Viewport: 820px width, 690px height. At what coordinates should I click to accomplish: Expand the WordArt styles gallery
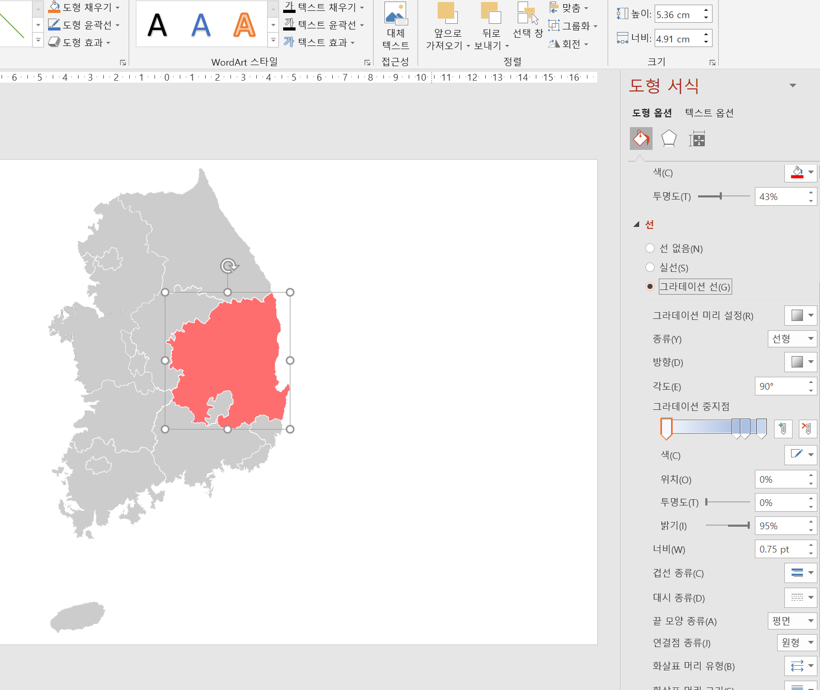(273, 40)
